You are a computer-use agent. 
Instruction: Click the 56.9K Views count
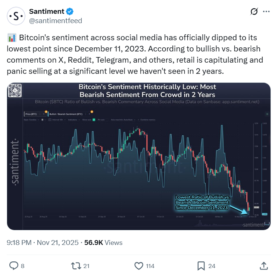point(103,242)
